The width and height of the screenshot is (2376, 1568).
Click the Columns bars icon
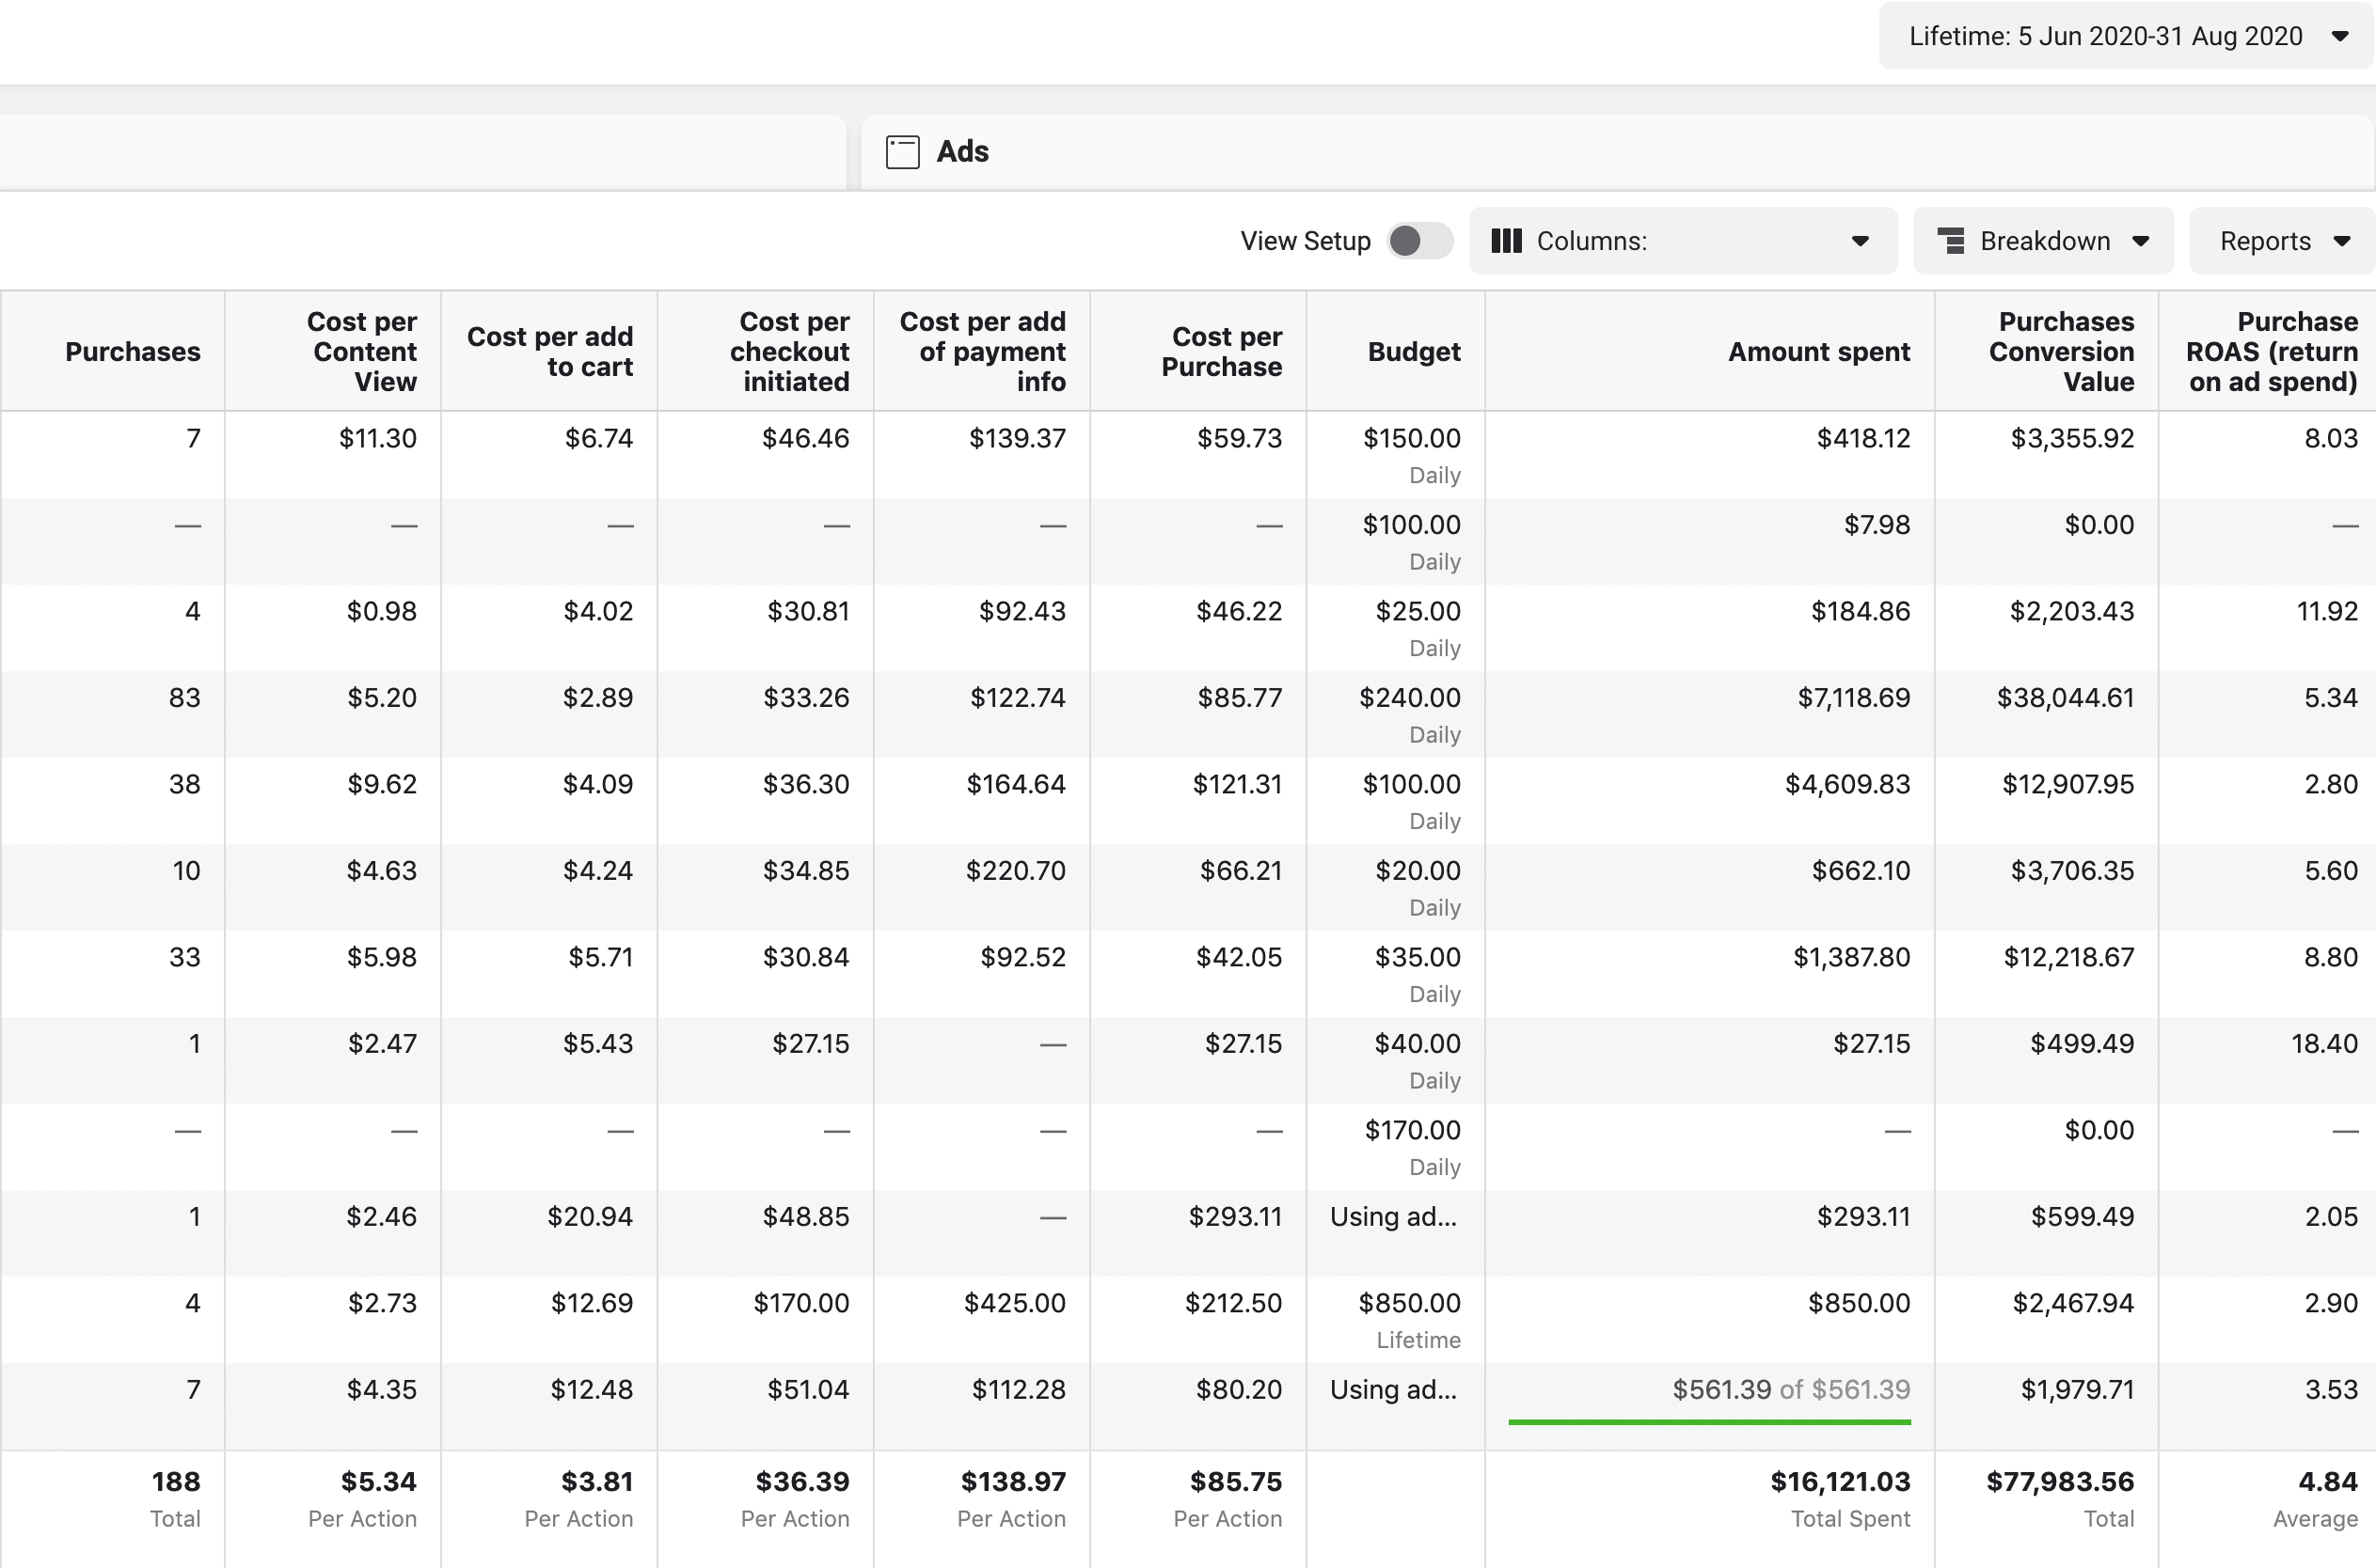pos(1506,241)
